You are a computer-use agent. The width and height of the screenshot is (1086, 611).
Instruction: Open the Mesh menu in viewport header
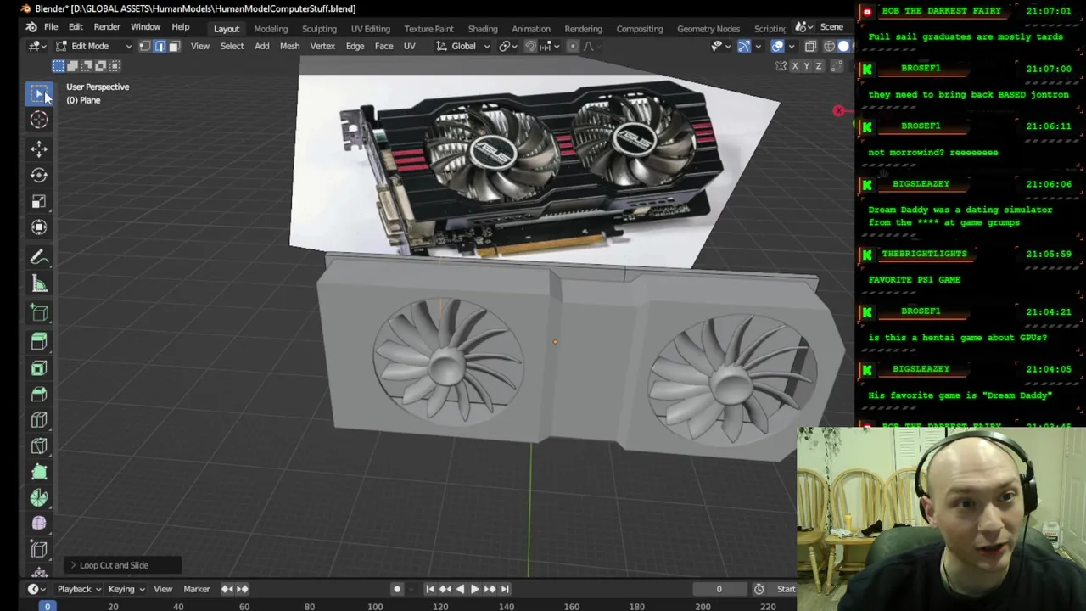pos(289,46)
